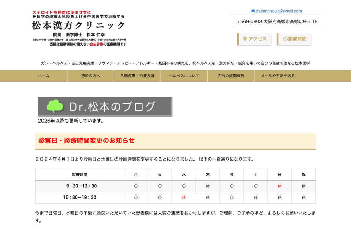Click the tagline beginning ガン・ヘルペス・自己免疫疾患
The height and width of the screenshot is (228, 351).
coord(175,63)
